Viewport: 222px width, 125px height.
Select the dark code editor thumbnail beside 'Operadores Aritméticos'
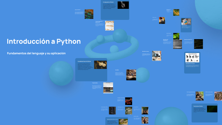(x=198, y=44)
